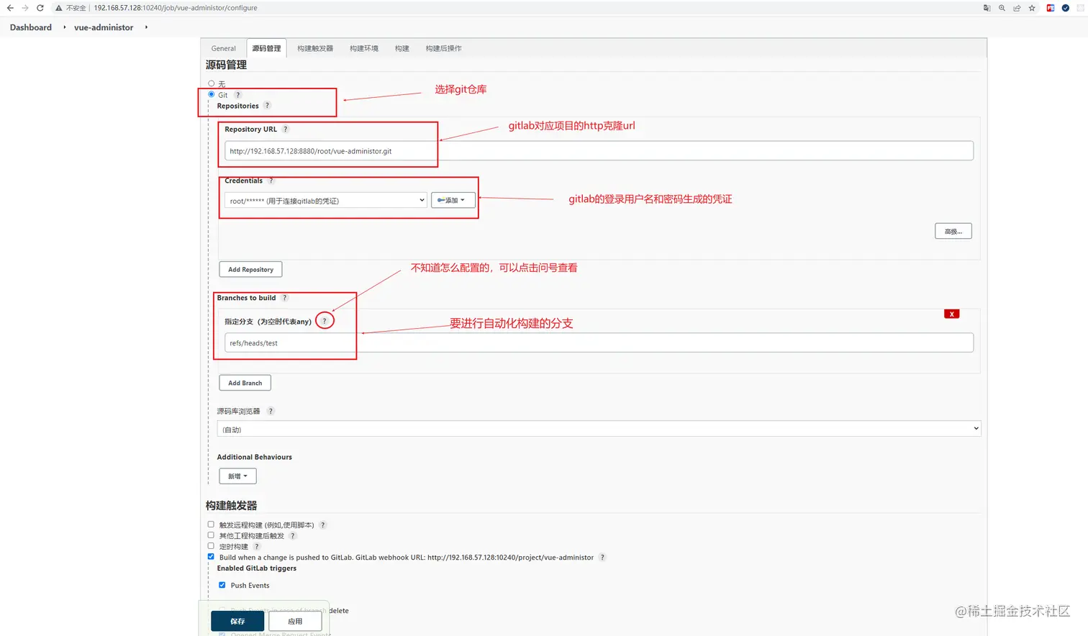Open Dashboard breadcrumb link

tap(31, 27)
